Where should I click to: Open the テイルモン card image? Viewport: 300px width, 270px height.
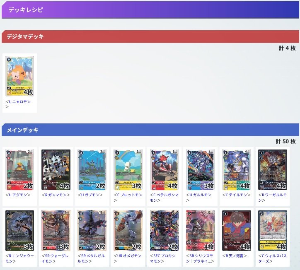237,170
